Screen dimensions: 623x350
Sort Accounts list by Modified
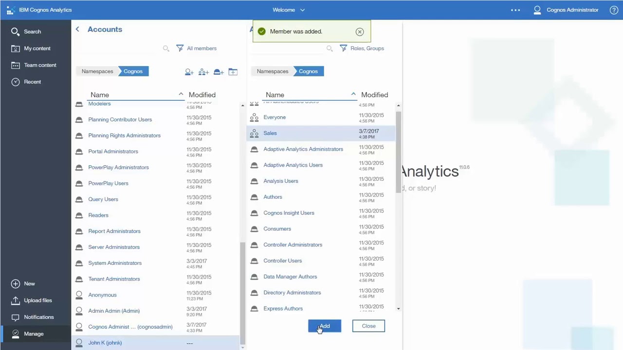[x=202, y=95]
